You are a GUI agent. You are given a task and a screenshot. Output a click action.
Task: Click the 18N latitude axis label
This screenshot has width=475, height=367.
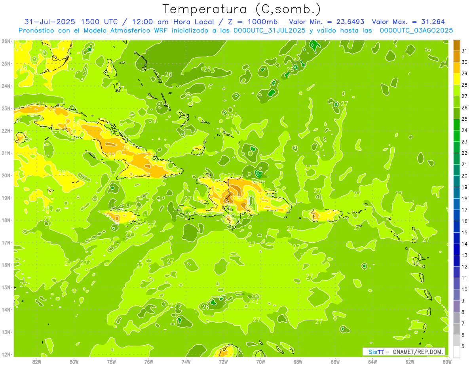(x=6, y=220)
